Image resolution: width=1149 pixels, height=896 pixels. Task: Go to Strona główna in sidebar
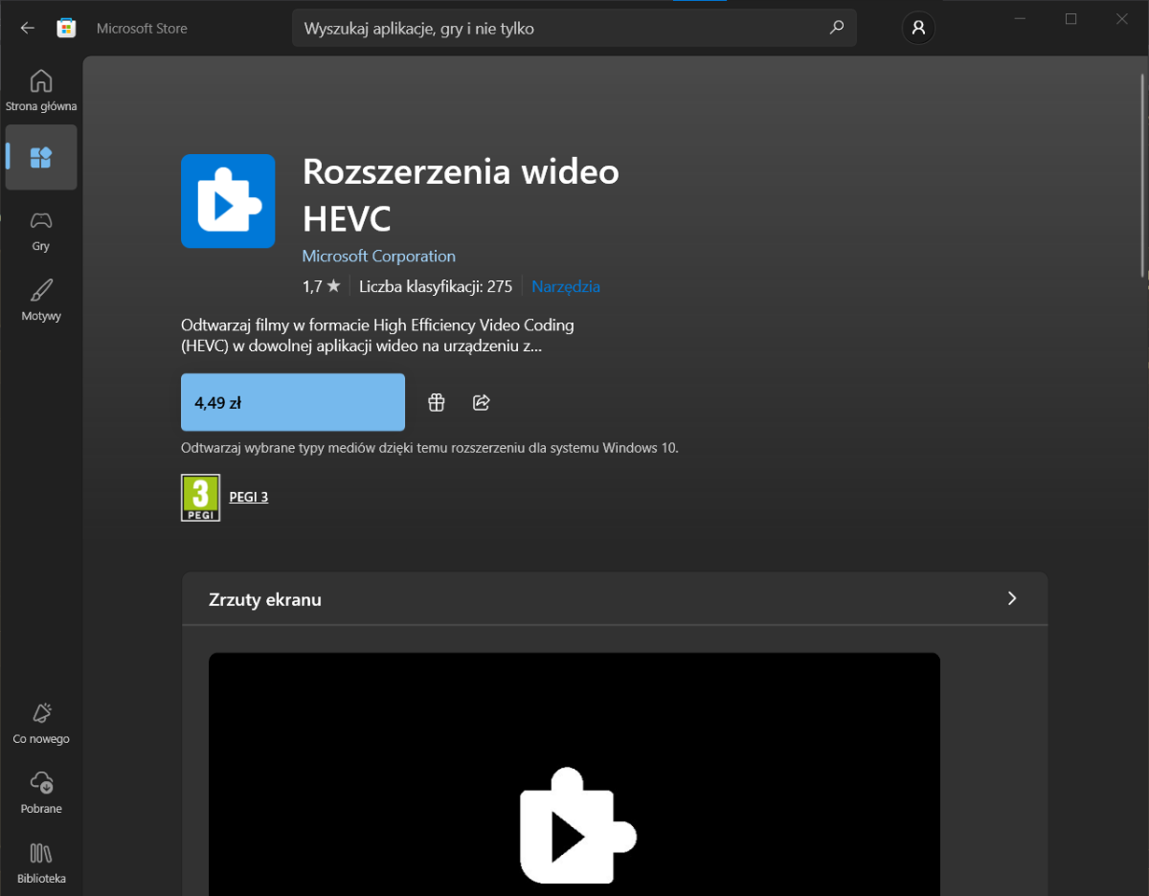pos(41,90)
